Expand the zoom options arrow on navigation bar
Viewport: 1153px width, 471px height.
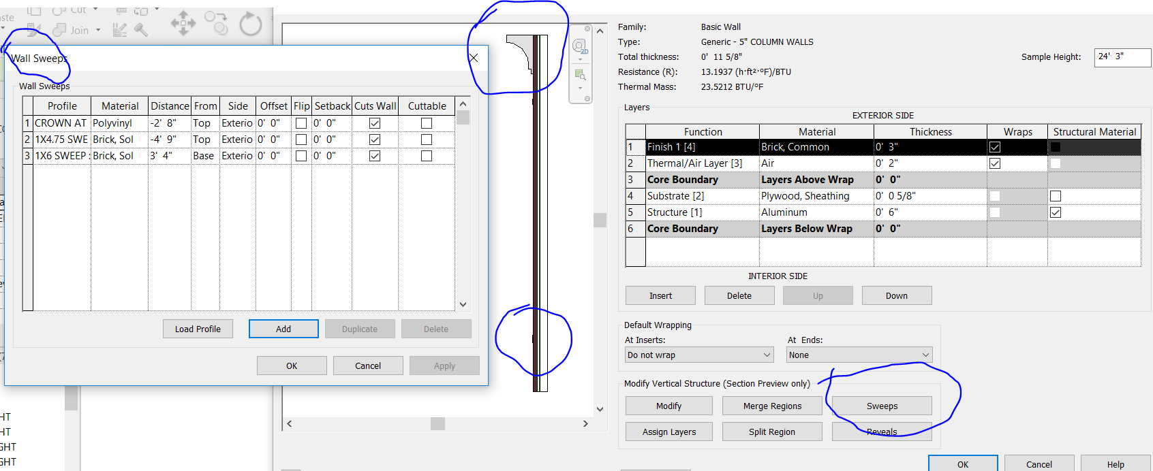point(580,87)
